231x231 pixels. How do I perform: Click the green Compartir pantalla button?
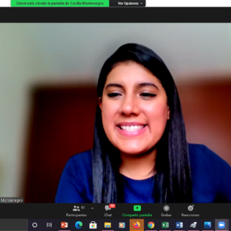pos(137,211)
